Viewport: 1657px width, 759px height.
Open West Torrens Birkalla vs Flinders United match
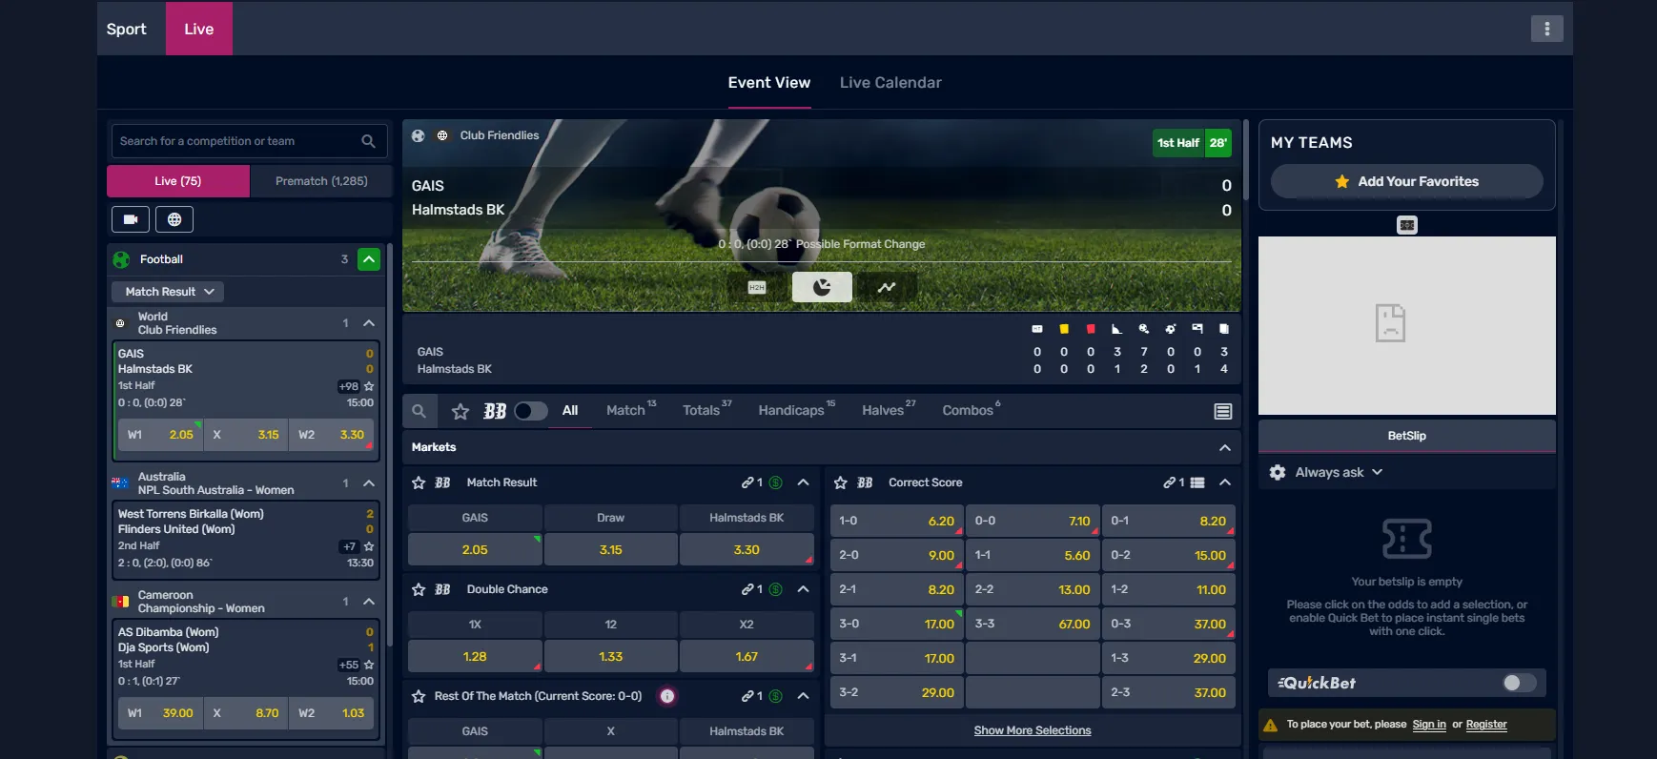(x=246, y=541)
